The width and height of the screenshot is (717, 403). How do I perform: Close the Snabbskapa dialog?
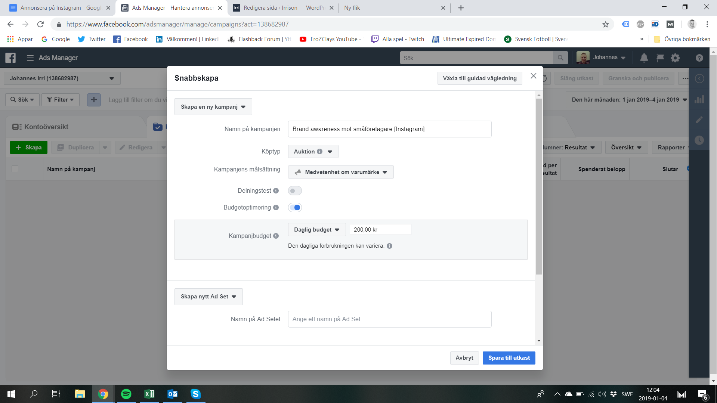(x=533, y=76)
